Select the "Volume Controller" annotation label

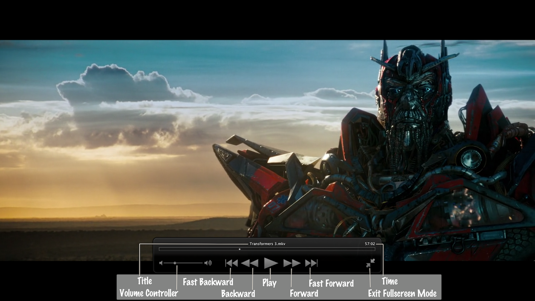(x=148, y=293)
